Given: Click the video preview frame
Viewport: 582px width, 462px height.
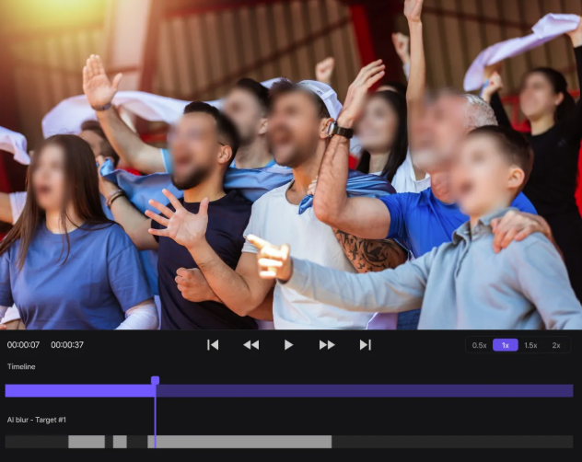Looking at the screenshot, I should click(x=291, y=166).
